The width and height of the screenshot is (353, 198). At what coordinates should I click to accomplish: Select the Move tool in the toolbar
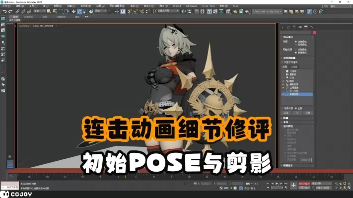[x=73, y=11]
